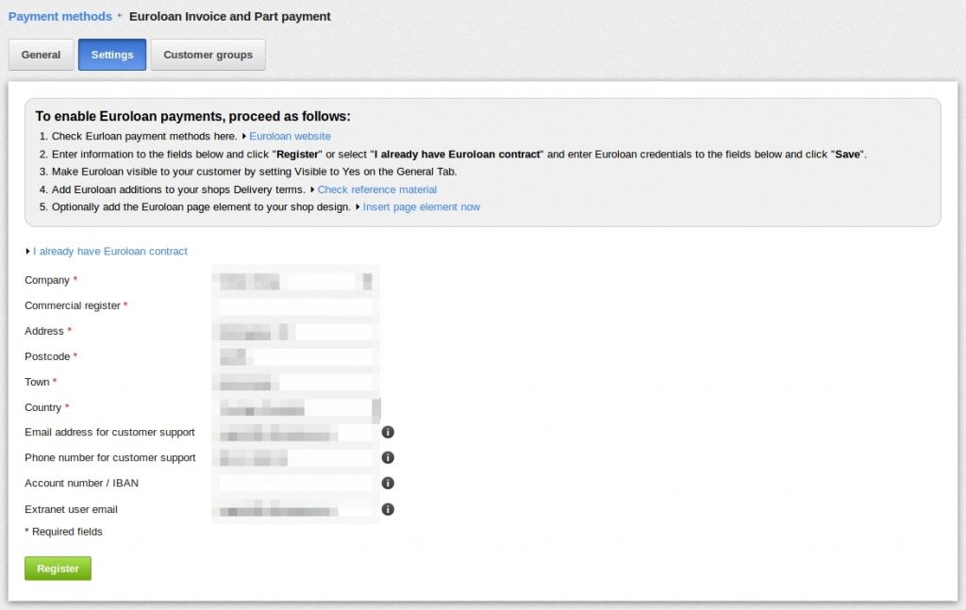Click into the Town input field
This screenshot has width=966, height=610.
(296, 382)
